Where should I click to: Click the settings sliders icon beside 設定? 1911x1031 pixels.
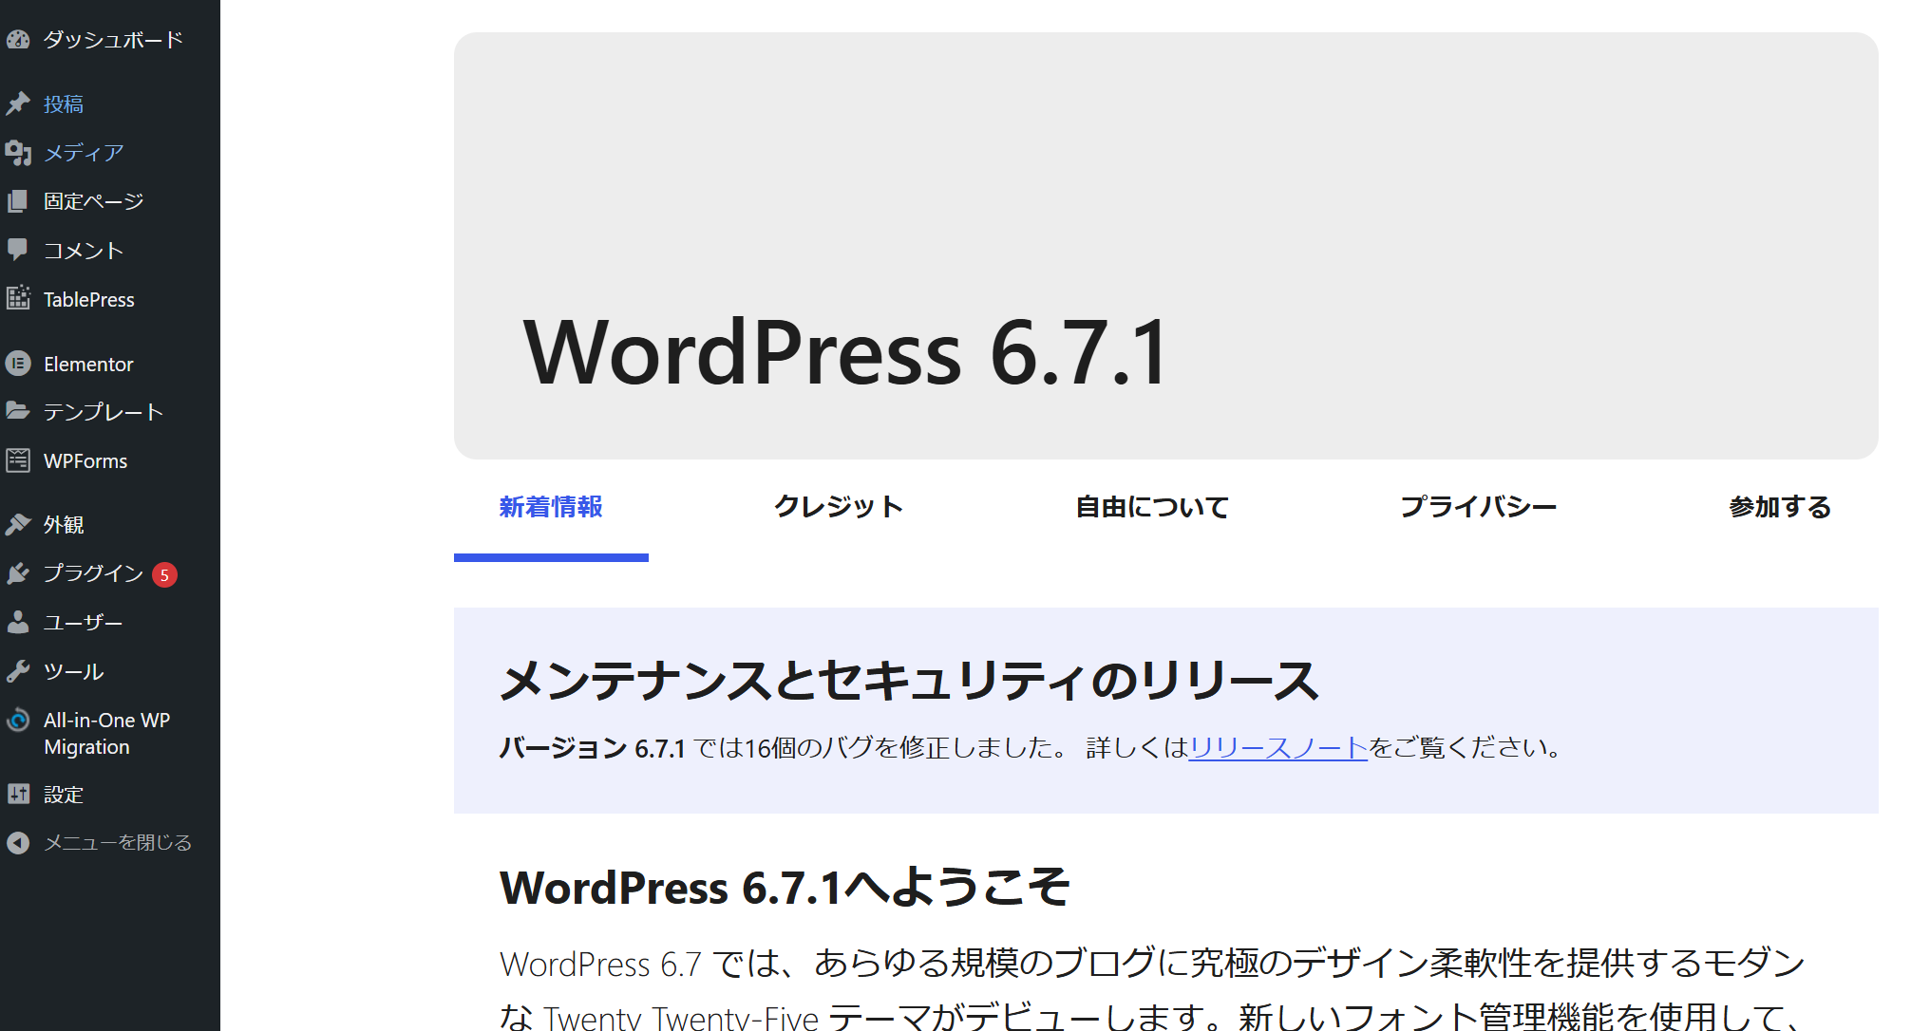(18, 794)
